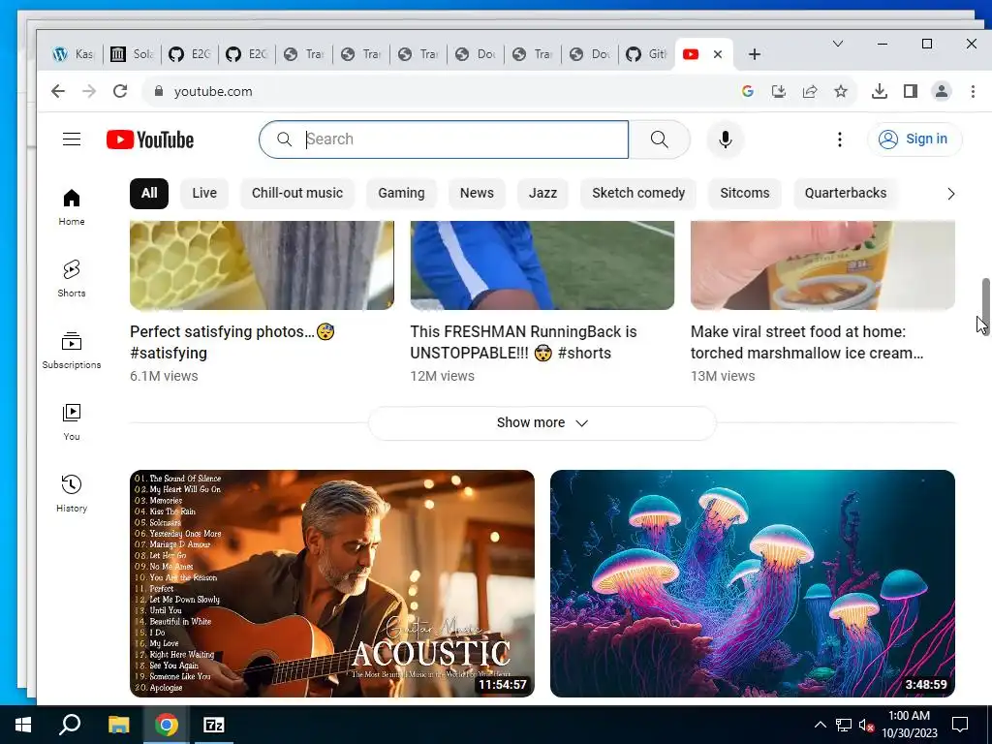Close the active YouTube tab

coord(718,54)
